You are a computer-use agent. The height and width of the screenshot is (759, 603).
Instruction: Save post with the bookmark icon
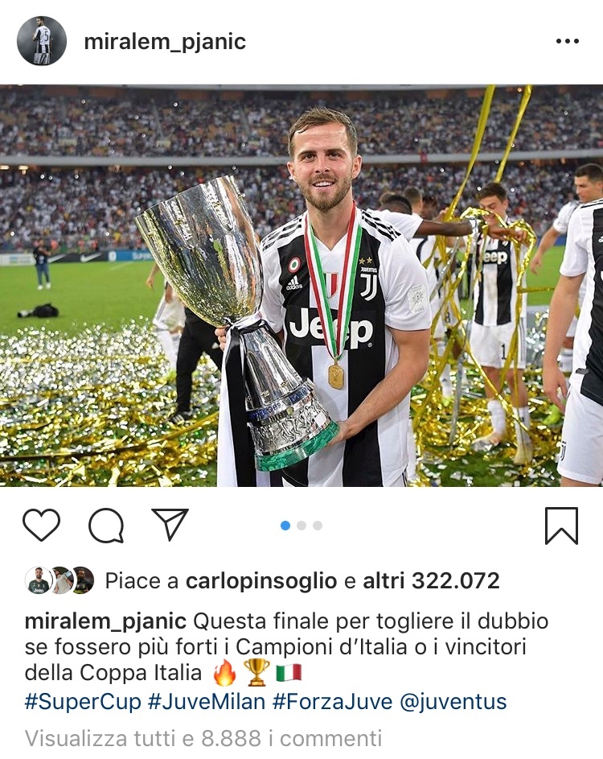point(561,526)
